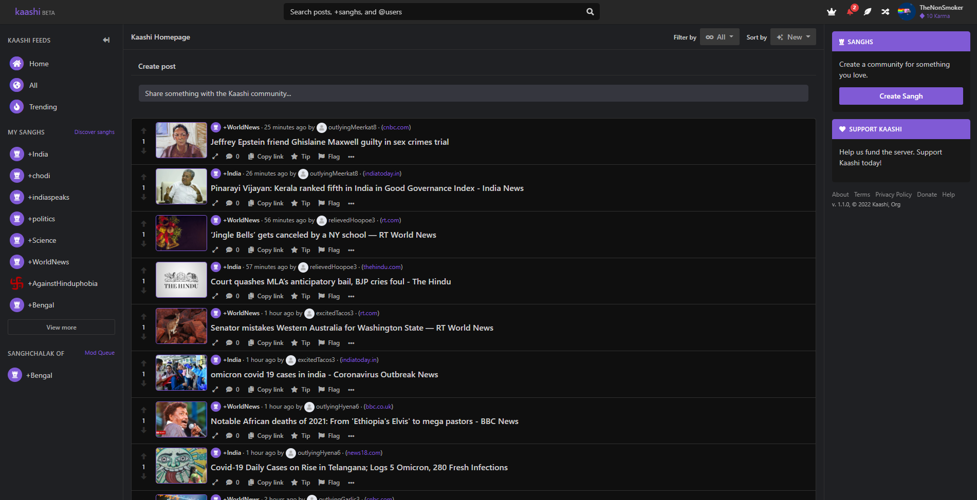
Task: Open notifications bell with 2 badge
Action: [x=851, y=11]
